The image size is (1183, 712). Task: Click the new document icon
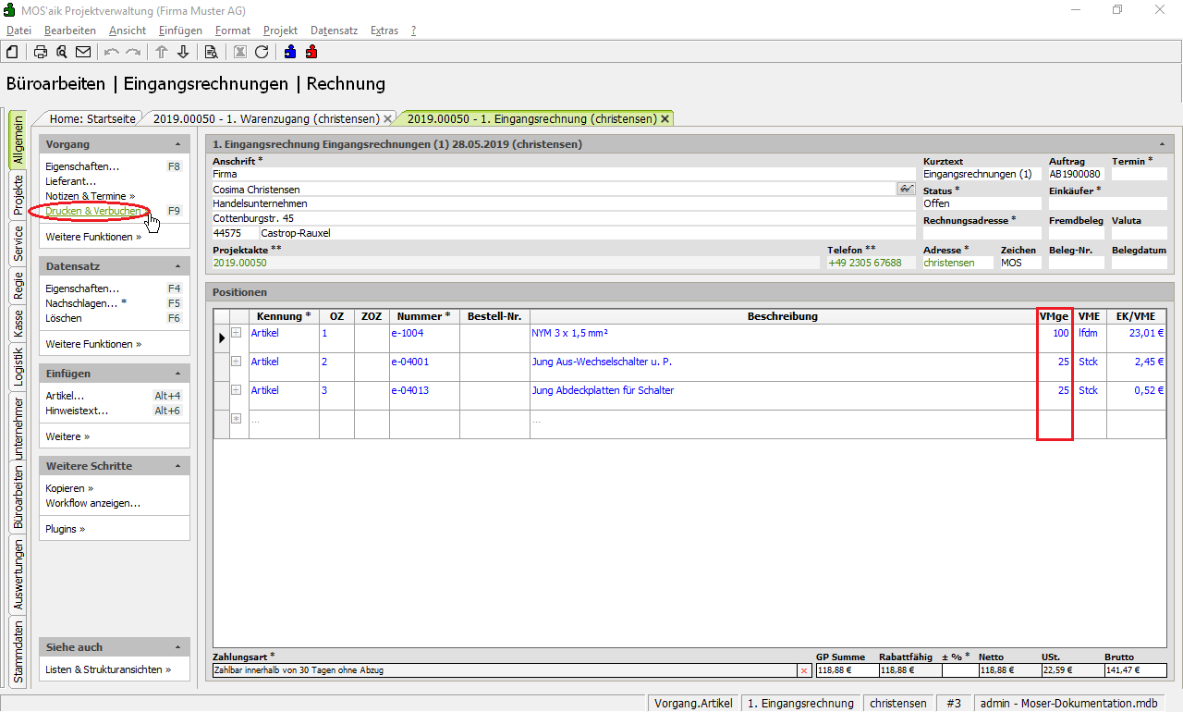click(x=12, y=52)
